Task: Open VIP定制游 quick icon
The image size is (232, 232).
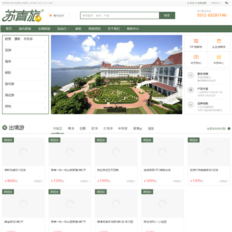Action: click(196, 41)
